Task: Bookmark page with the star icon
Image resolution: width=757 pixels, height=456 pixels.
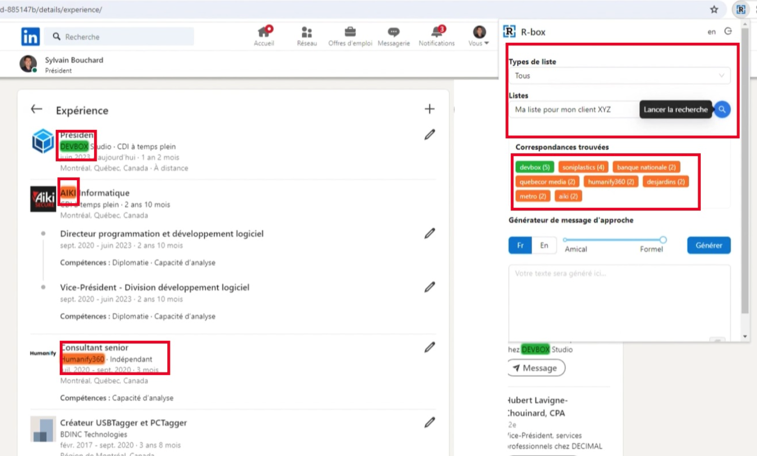Action: click(714, 9)
